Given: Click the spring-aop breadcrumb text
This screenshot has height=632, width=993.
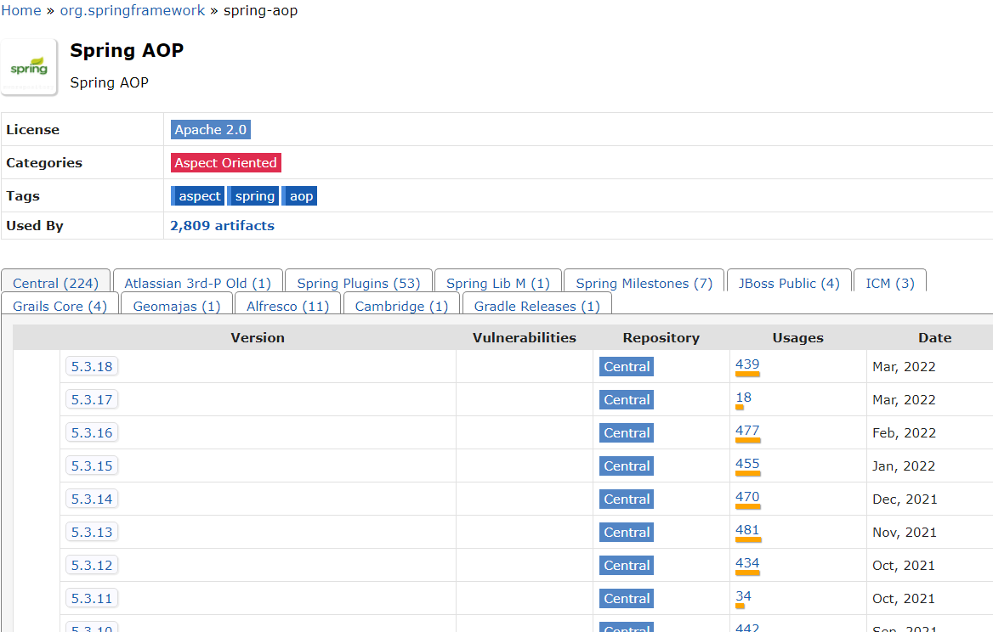Looking at the screenshot, I should click(260, 11).
